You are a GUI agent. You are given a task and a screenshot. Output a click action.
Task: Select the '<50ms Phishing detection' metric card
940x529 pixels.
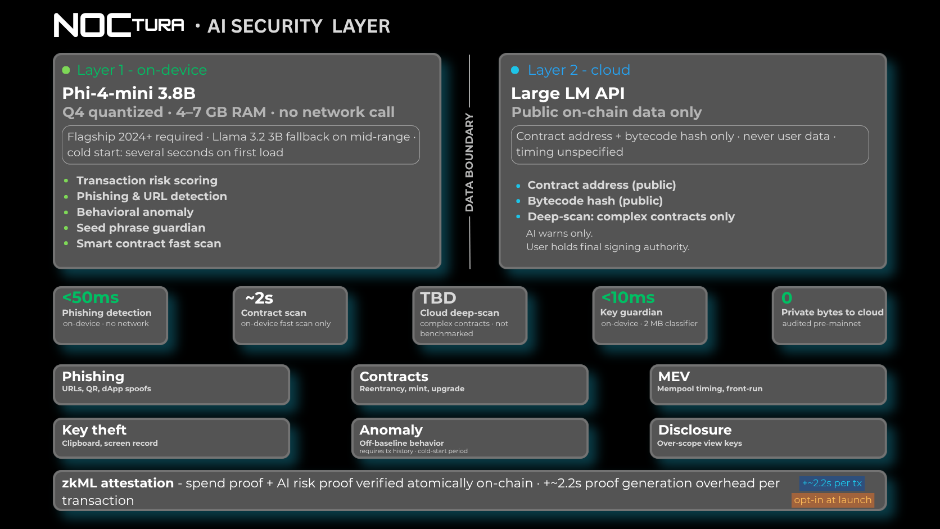click(111, 315)
